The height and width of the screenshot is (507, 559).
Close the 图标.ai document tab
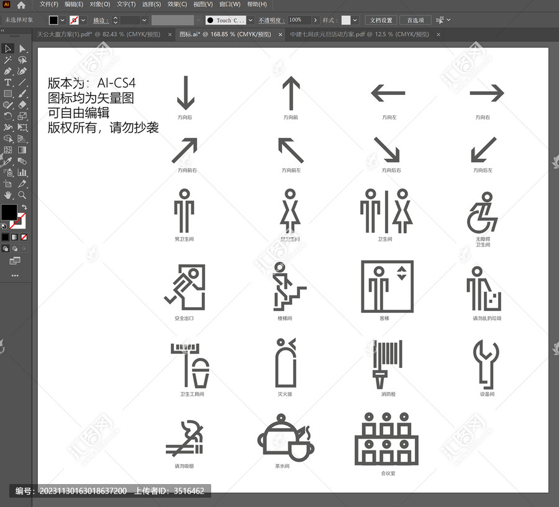(x=280, y=35)
